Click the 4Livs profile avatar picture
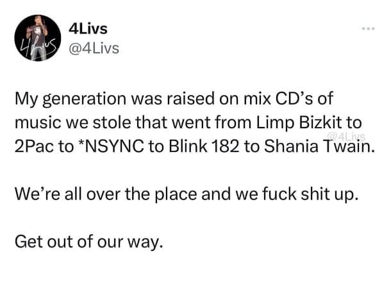 (x=35, y=38)
